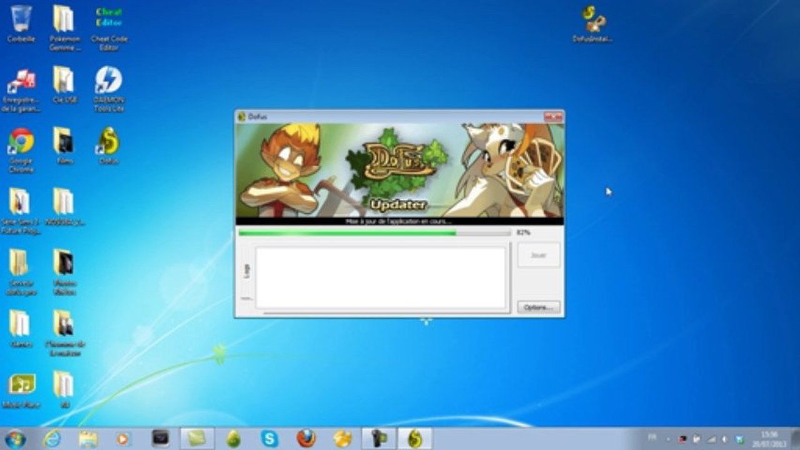Open Google Chrome desktop shortcut
Viewport: 800px width, 450px height.
coord(21,150)
